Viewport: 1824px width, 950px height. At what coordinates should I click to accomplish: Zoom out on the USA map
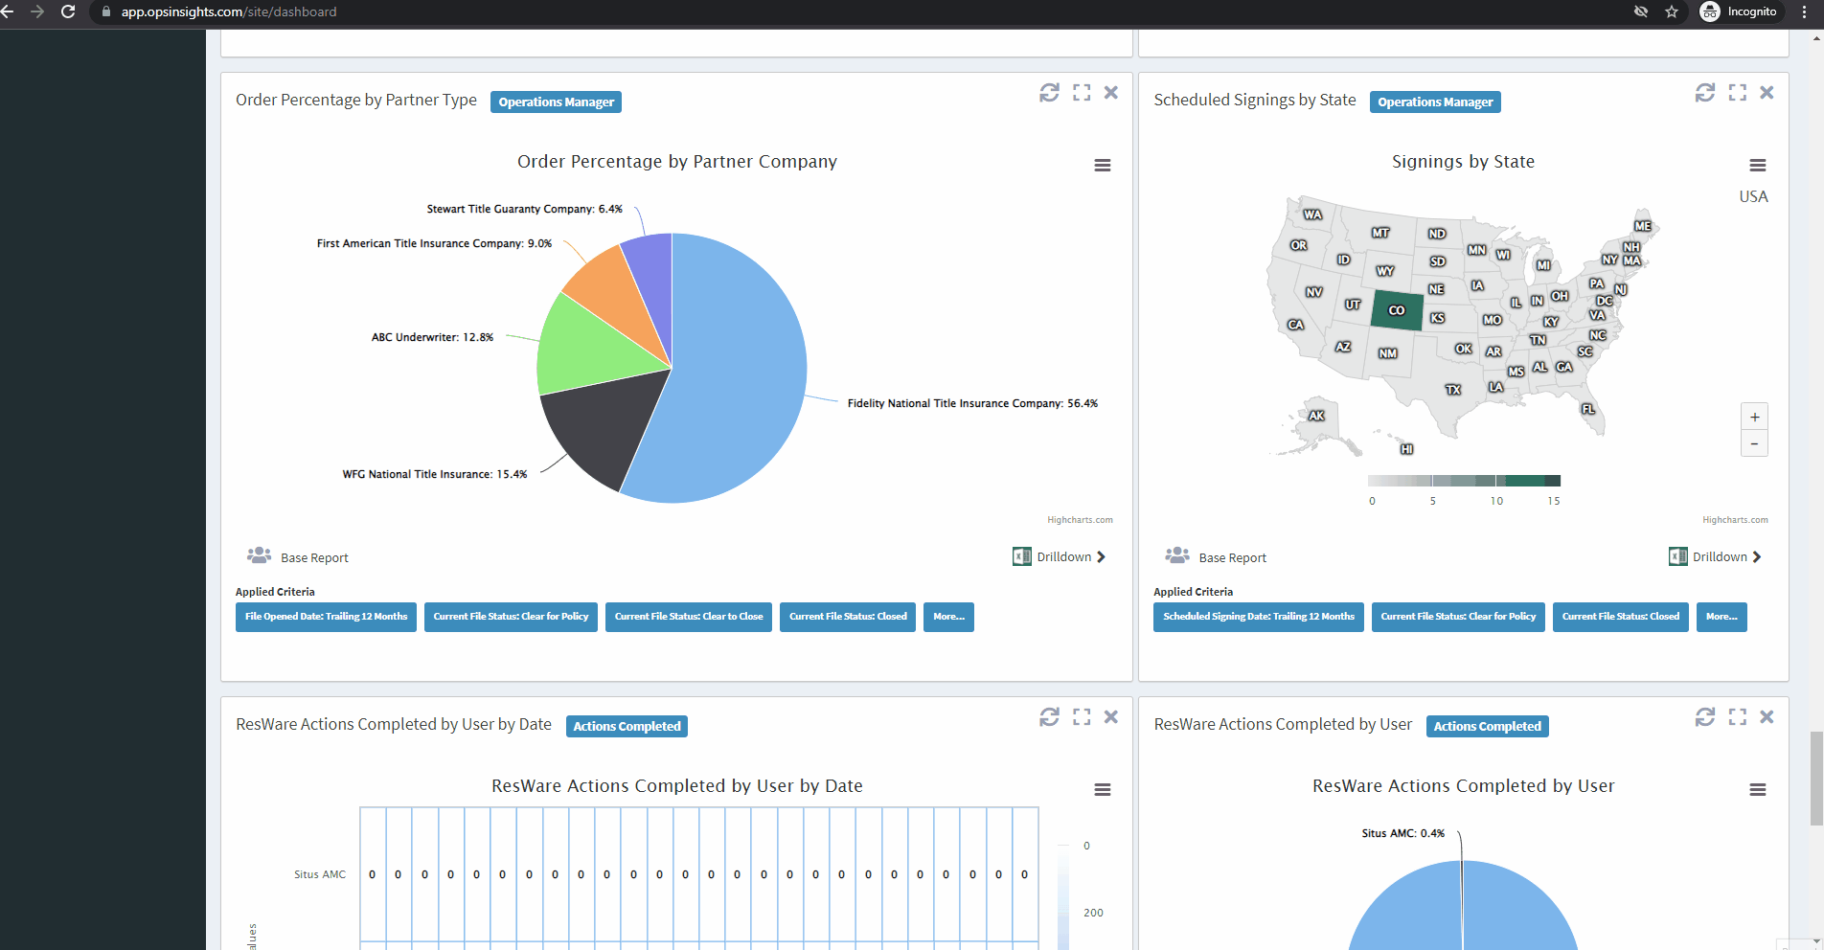(1754, 443)
